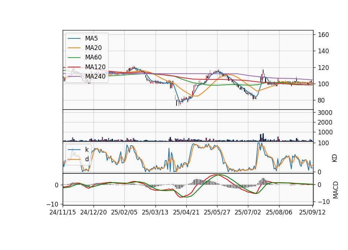Click the MA240 legend label
The height and width of the screenshot is (250, 348).
coord(95,76)
